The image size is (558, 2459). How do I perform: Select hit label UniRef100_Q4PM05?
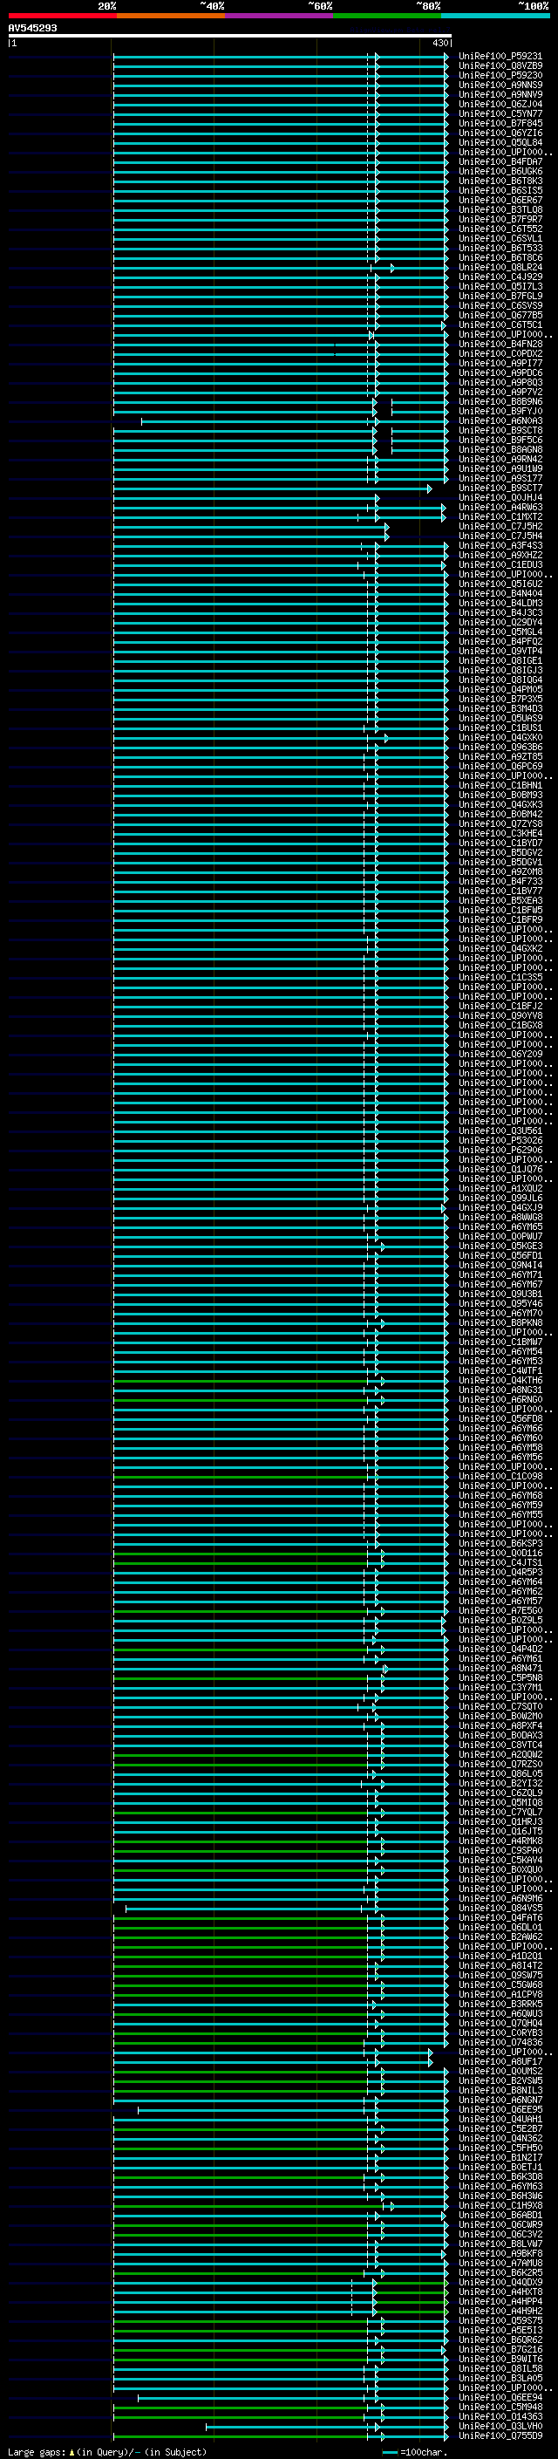pyautogui.click(x=500, y=689)
